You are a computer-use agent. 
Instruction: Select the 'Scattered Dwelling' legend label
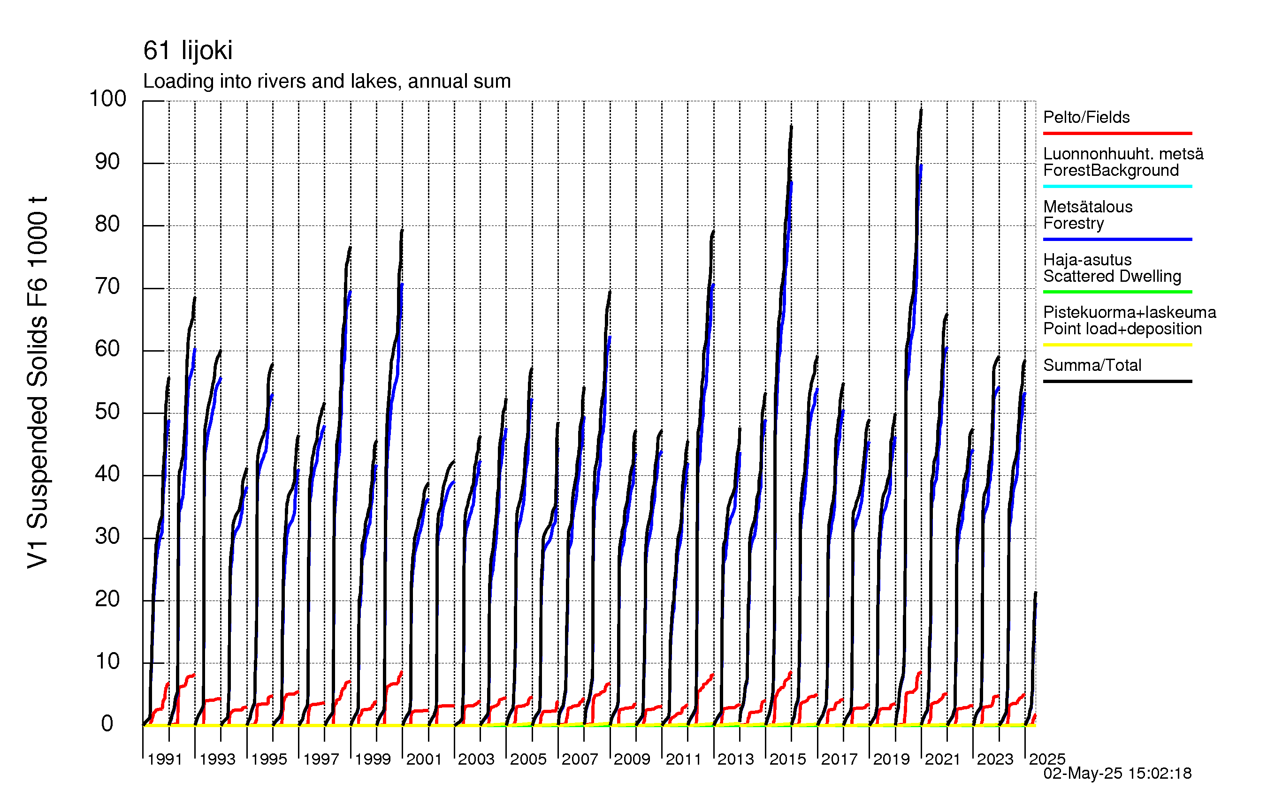coord(1112,277)
